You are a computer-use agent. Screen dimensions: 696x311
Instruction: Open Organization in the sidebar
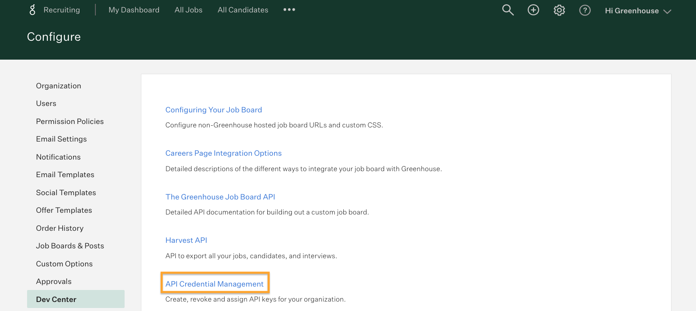58,86
